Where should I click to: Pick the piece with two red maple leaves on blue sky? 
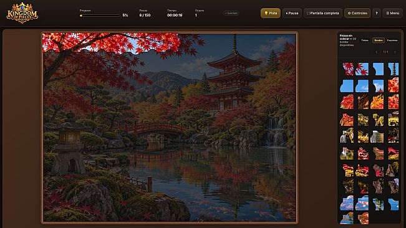tap(362, 69)
